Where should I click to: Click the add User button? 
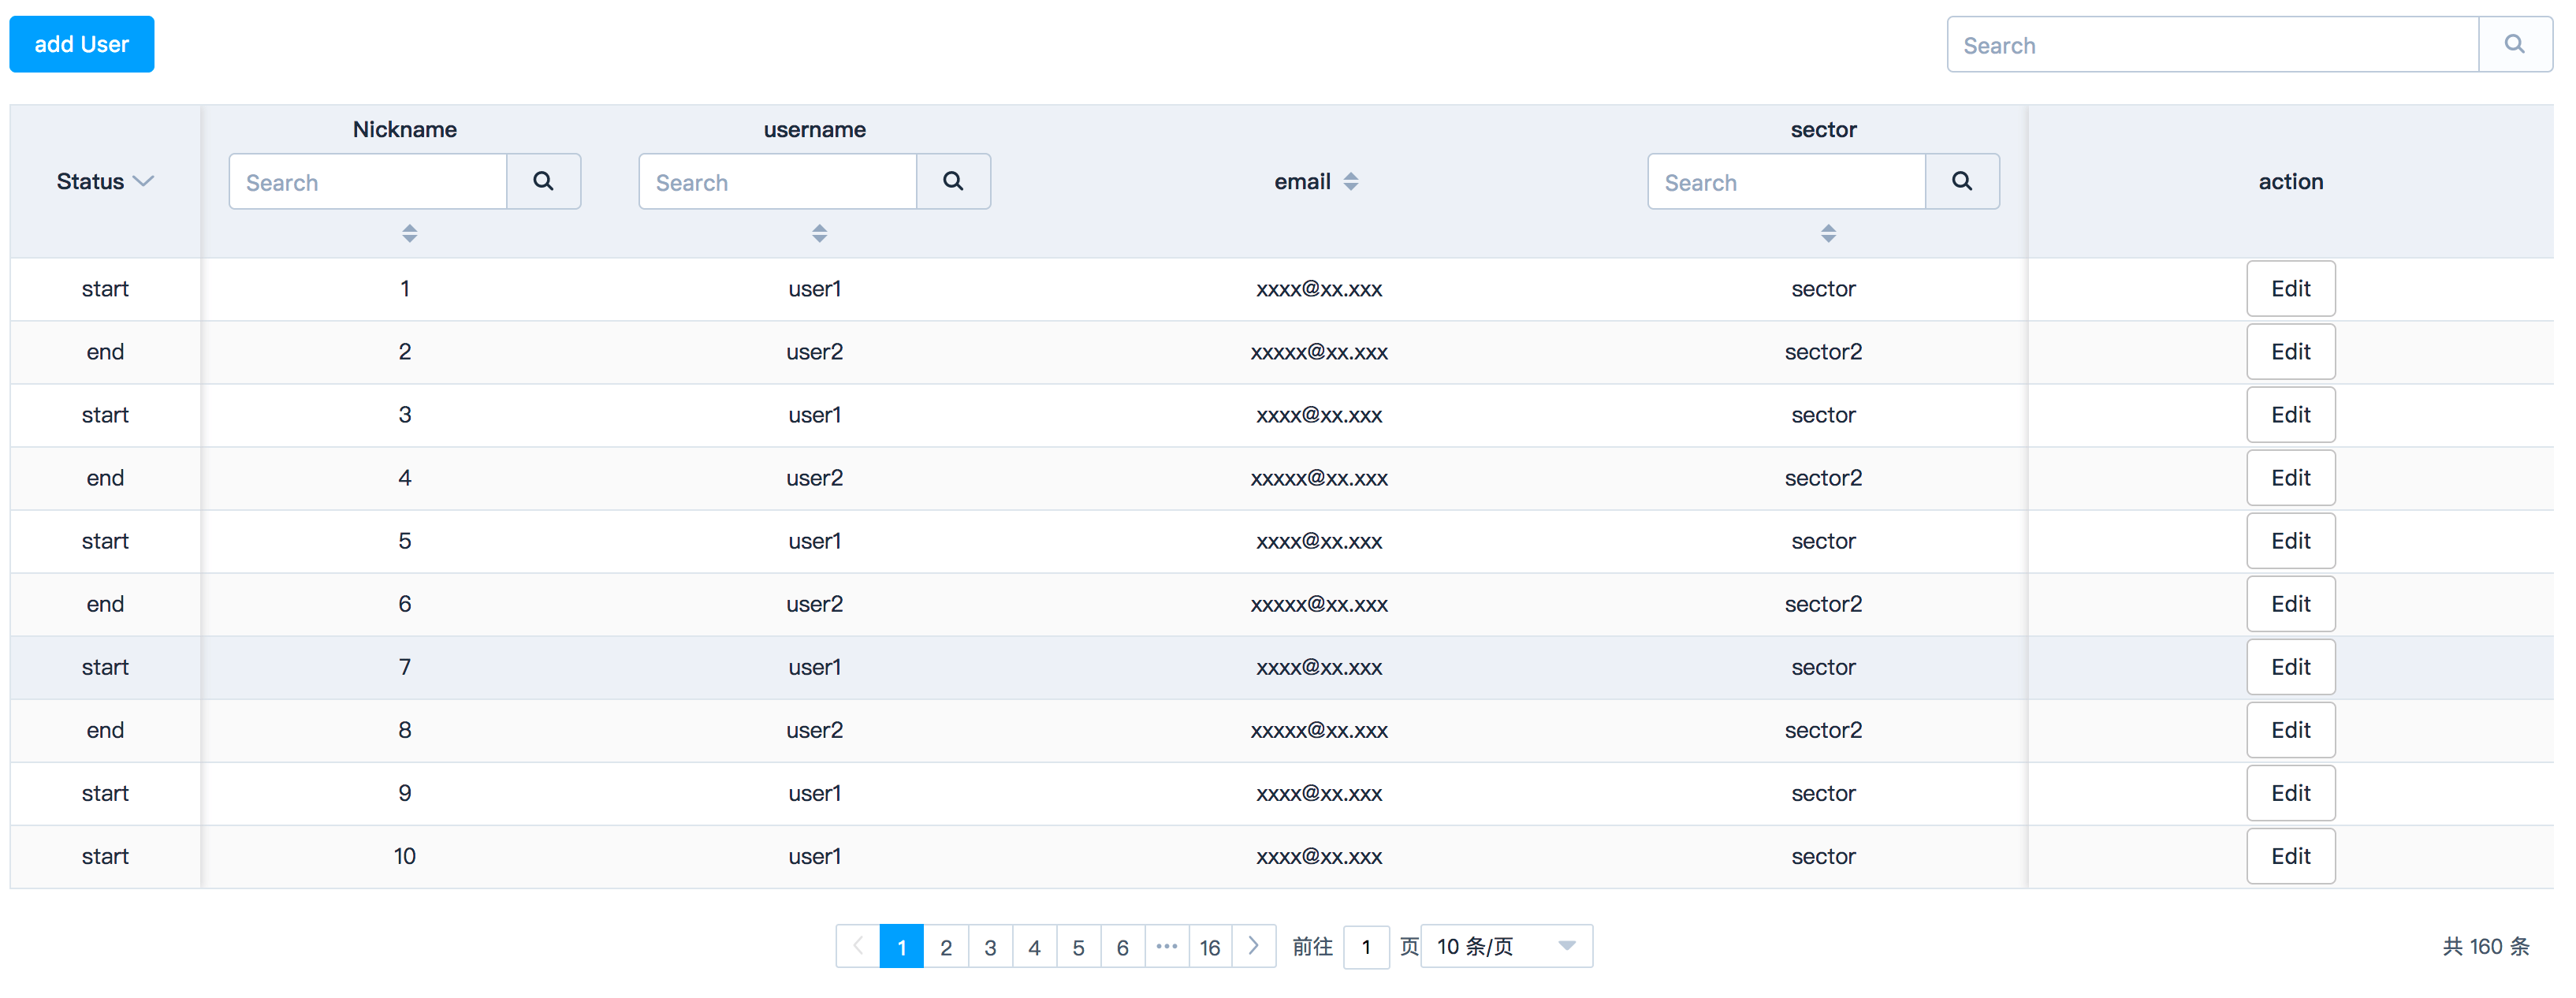point(81,44)
